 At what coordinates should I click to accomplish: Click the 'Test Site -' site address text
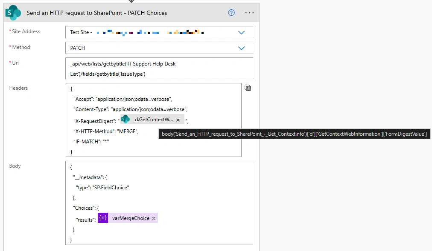pos(81,32)
